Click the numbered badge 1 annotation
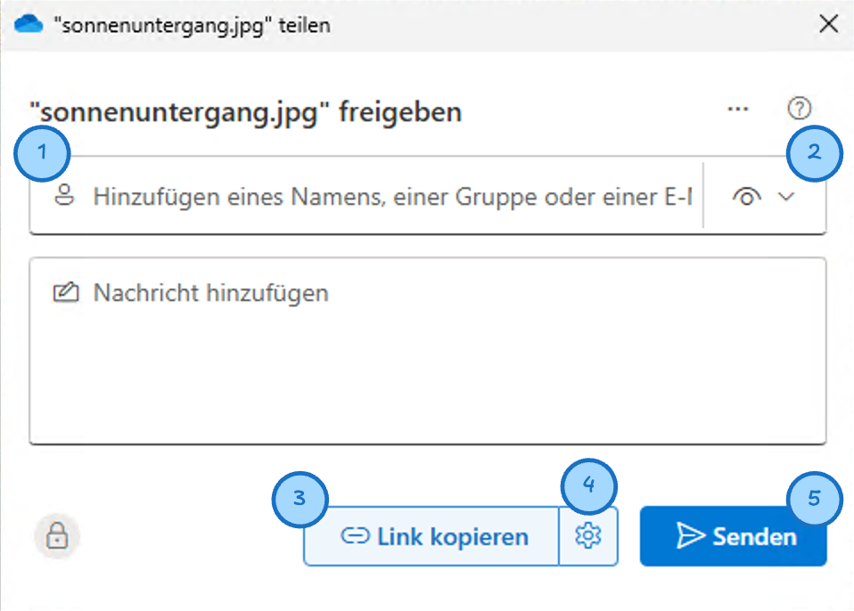 41,153
